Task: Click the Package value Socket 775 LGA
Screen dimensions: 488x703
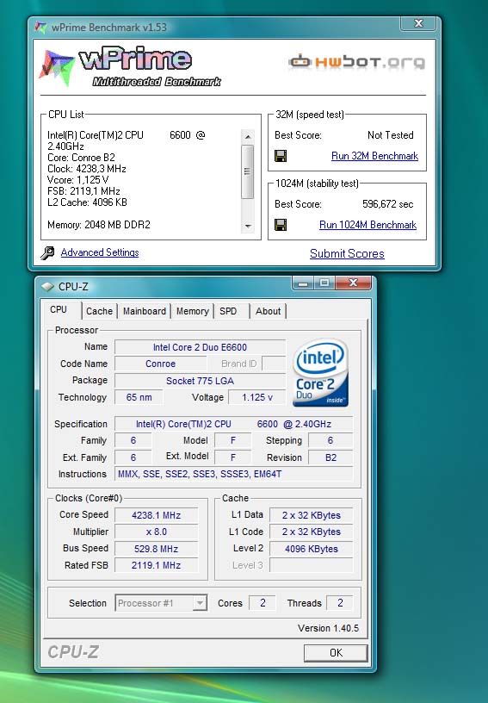Action: click(201, 381)
